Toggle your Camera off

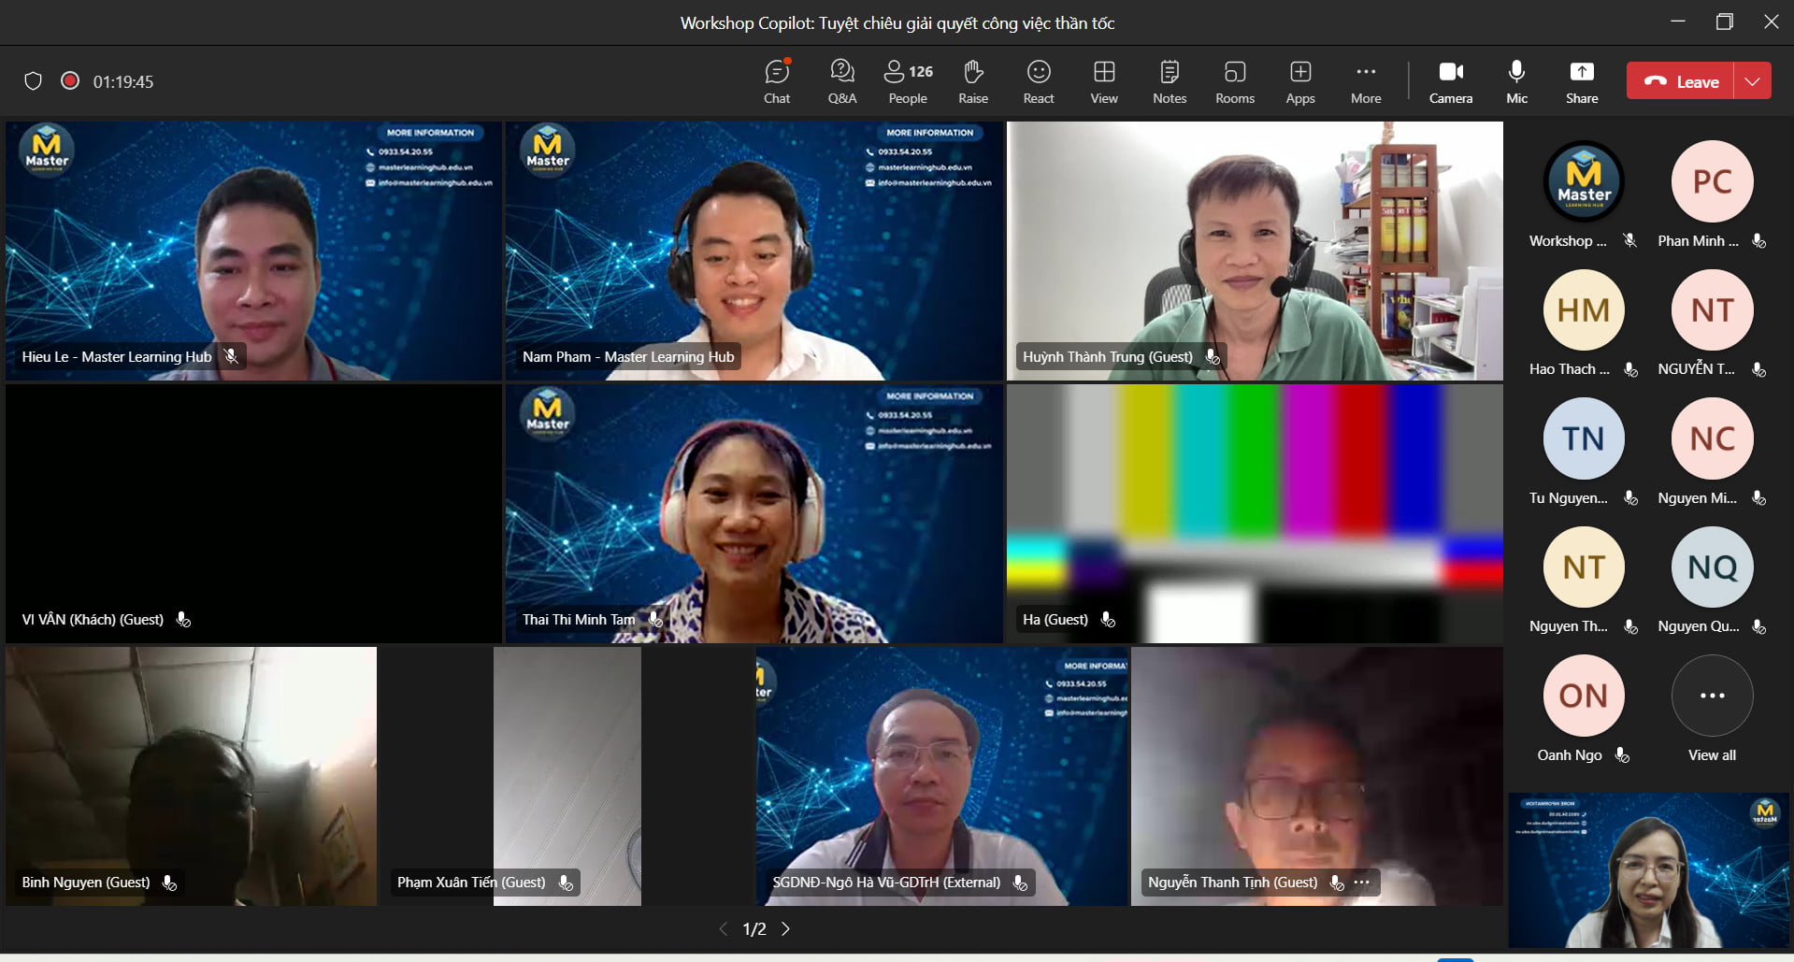click(x=1450, y=80)
